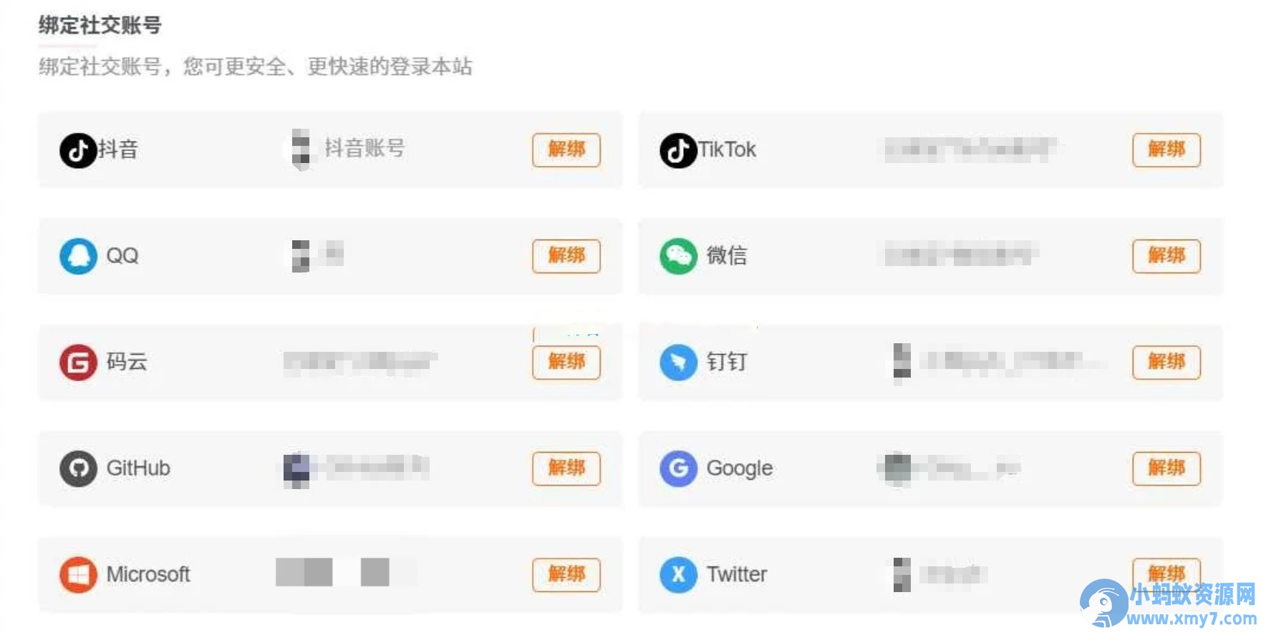The width and height of the screenshot is (1261, 640).
Task: Click the bound GitHub account avatar
Action: pos(296,469)
